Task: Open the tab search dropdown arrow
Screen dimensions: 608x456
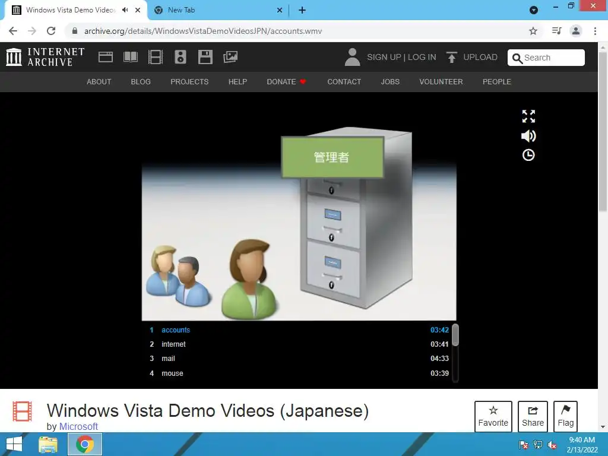Action: [534, 10]
